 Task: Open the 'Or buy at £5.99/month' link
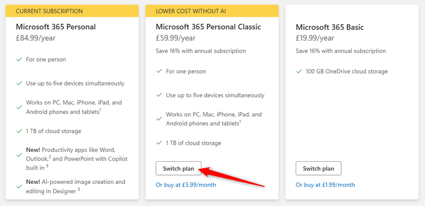tap(185, 185)
